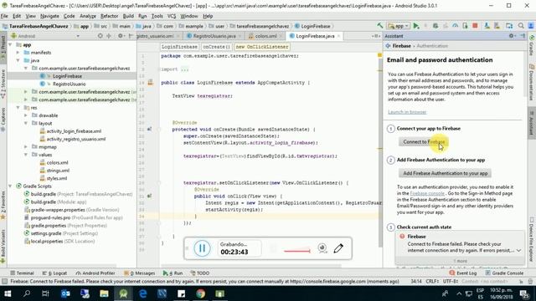Open Assistant panel gear settings

(x=512, y=36)
